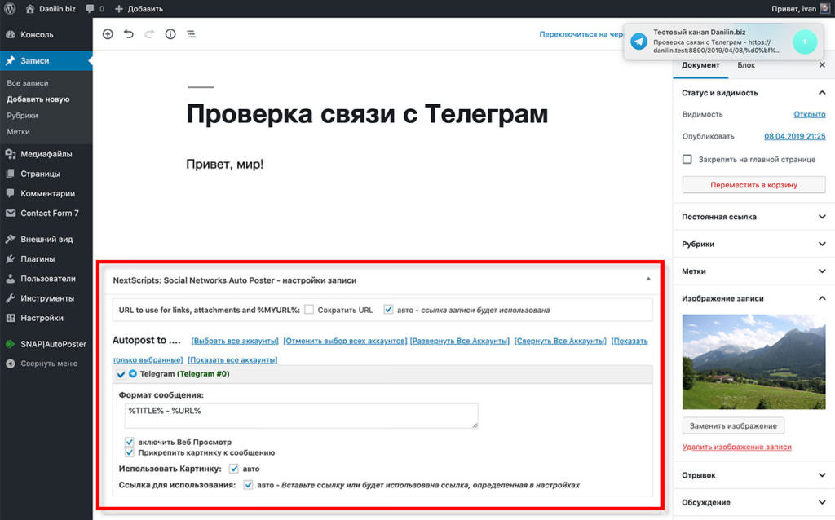Redo the editor change
Screen dimensions: 835x520
click(x=150, y=34)
